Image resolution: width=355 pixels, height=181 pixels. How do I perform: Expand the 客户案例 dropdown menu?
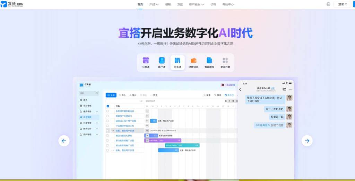pos(196,4)
